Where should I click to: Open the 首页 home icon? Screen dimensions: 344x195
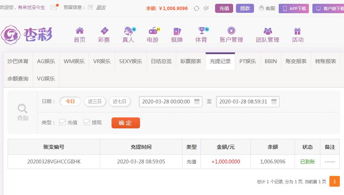80,31
